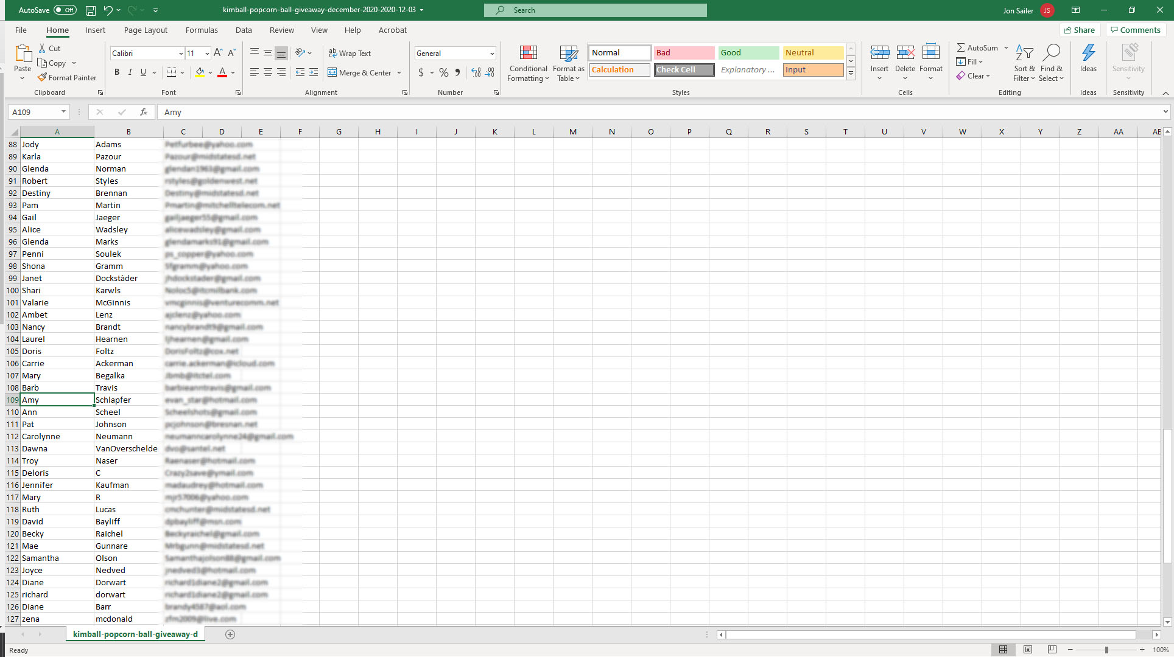
Task: Open the font name Calibri dropdown
Action: click(x=181, y=54)
